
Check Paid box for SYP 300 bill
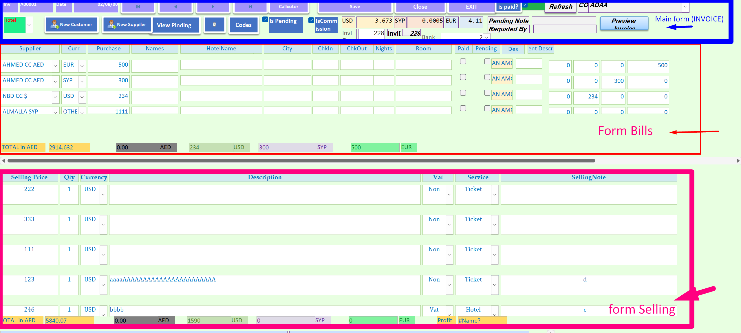[x=463, y=77]
